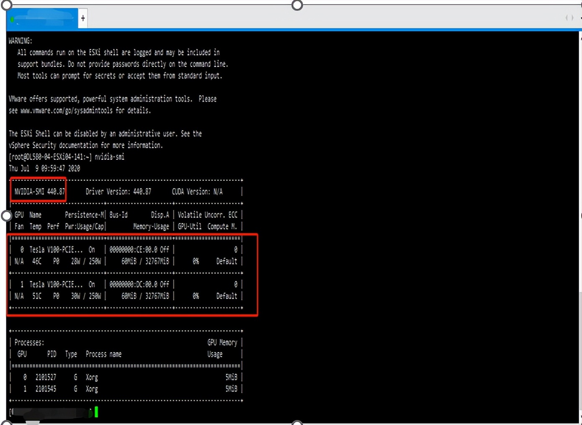Click the "Volatile Uncorr. ECC" header
582x425 pixels.
[208, 215]
